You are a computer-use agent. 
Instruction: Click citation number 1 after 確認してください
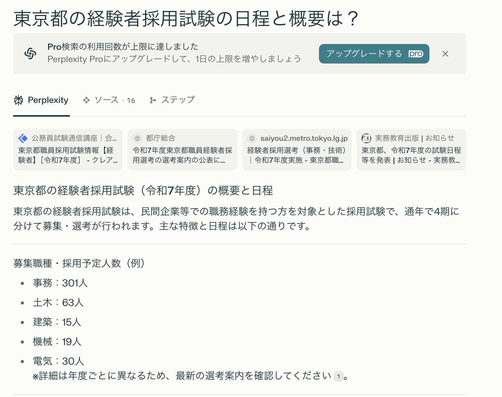(x=339, y=376)
